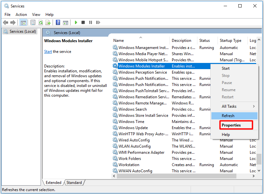The image size is (264, 194).
Task: Open the Action menu
Action: (x=21, y=15)
